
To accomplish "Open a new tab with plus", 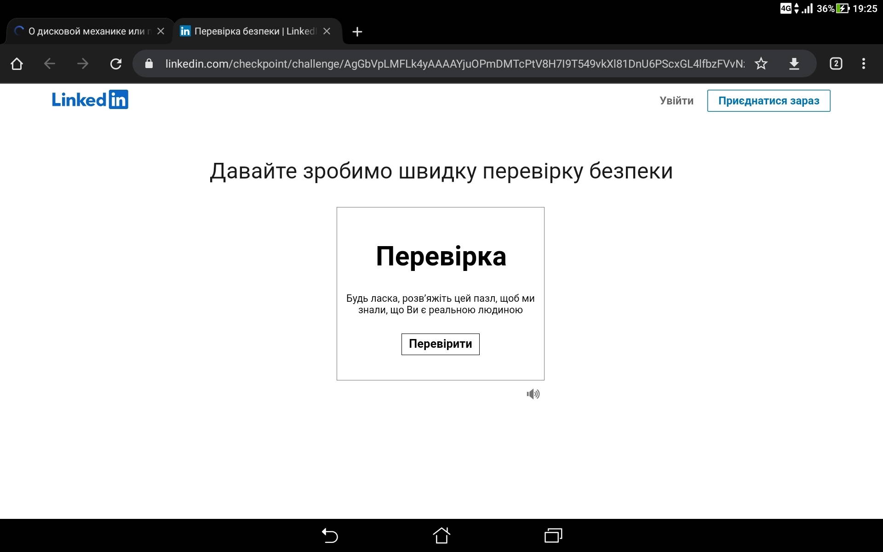I will (357, 32).
